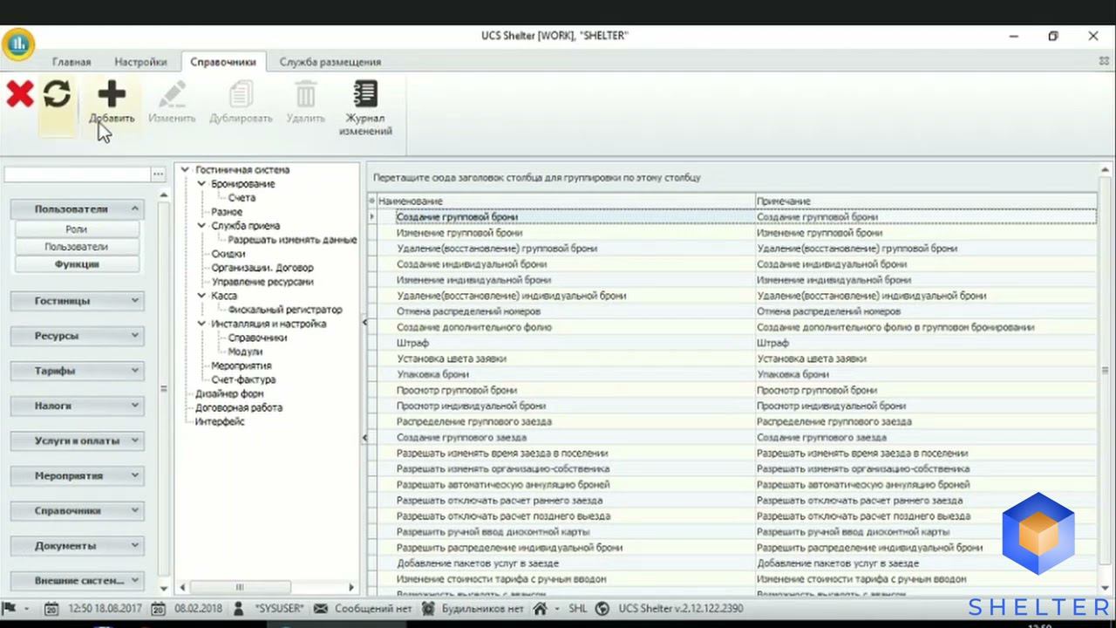Click the flag icon in status bar

click(x=10, y=608)
